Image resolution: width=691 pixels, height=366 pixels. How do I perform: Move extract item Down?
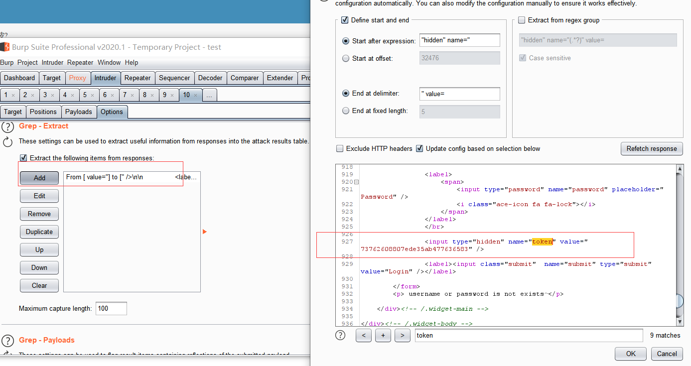coord(39,267)
